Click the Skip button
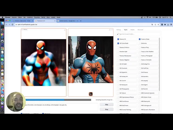The width and height of the screenshot is (173, 130). pos(107,105)
